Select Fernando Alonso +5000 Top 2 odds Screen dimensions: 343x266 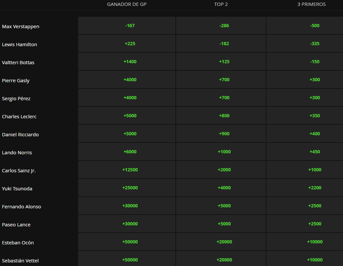click(224, 206)
